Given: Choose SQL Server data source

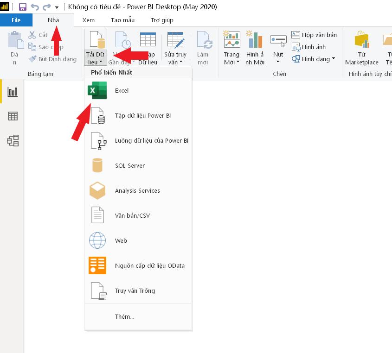Looking at the screenshot, I should 138,165.
